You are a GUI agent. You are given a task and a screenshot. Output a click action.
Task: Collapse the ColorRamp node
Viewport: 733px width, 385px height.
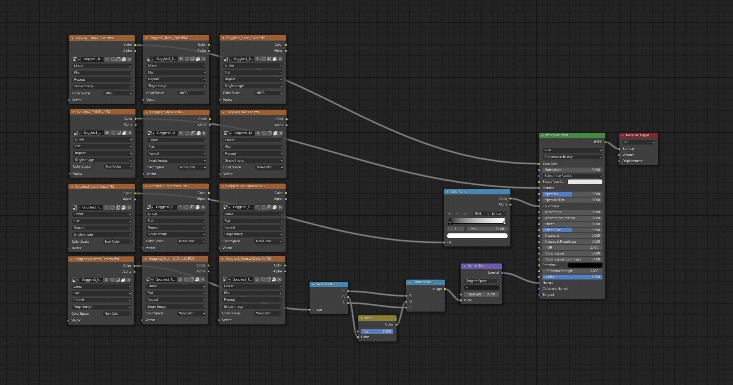pos(448,192)
